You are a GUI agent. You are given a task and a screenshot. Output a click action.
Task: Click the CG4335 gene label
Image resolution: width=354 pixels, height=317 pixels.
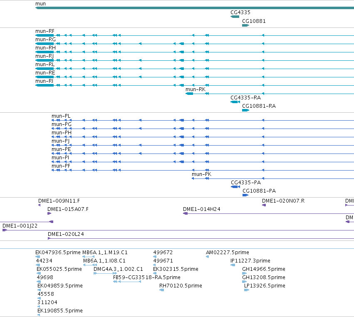click(x=240, y=12)
